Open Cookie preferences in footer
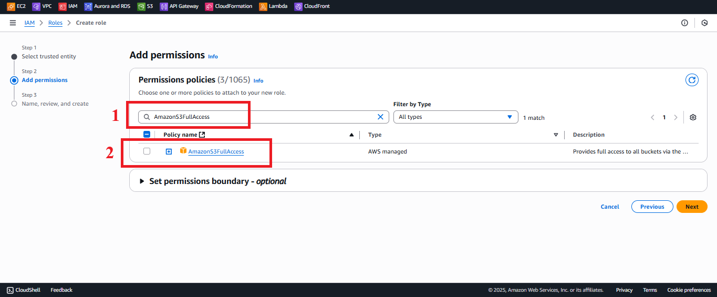717x297 pixels. [689, 290]
